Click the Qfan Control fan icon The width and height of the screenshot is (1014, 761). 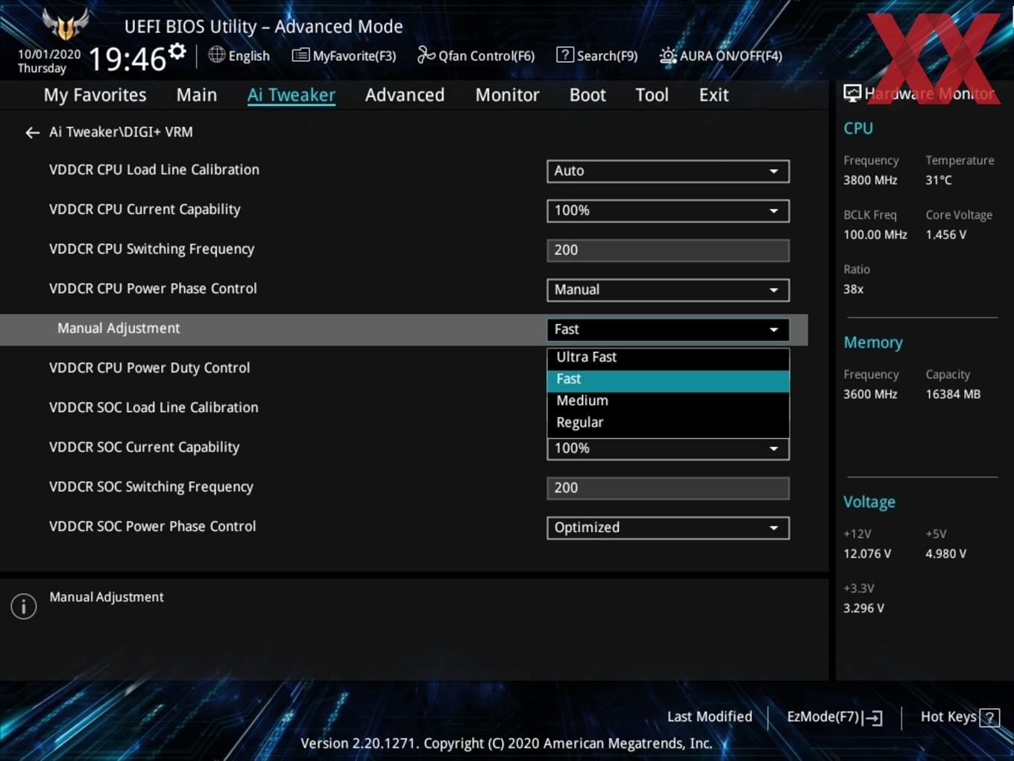[x=426, y=54]
